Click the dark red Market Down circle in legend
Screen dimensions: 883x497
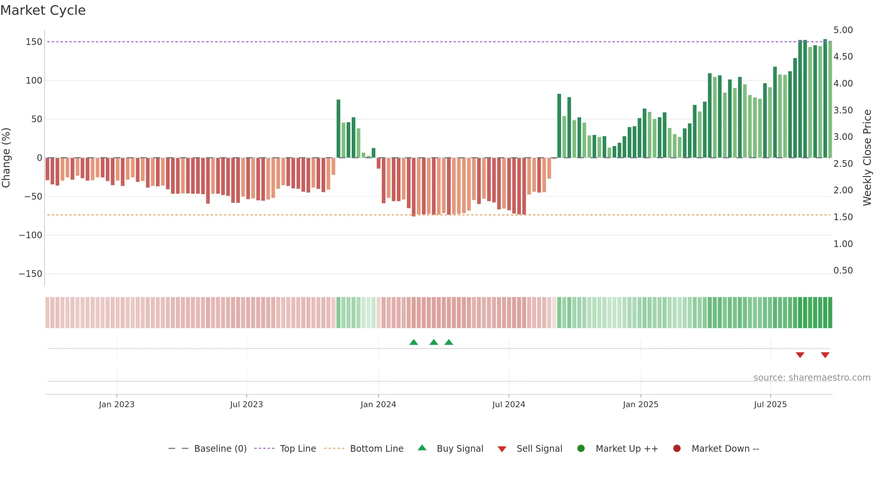(677, 448)
